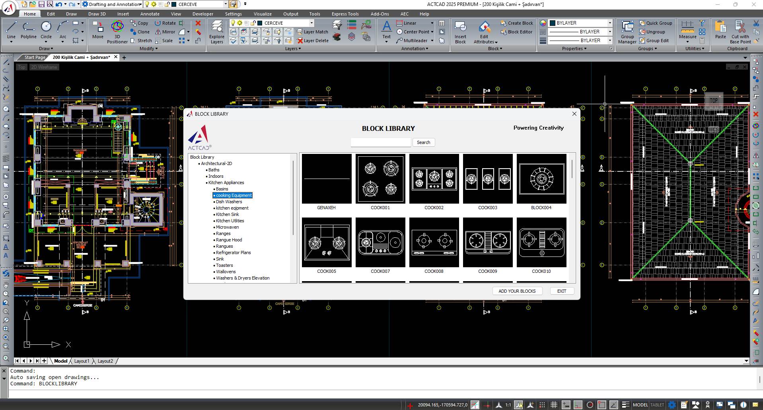The image size is (763, 410).
Task: Click the Mirror tool
Action: click(x=165, y=32)
